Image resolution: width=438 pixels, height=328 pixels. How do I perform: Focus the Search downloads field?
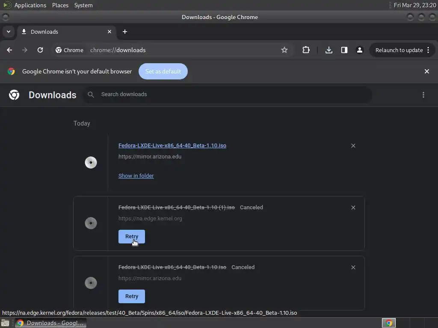228,94
